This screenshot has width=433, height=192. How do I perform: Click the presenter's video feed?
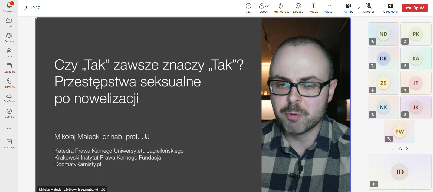tap(306, 105)
